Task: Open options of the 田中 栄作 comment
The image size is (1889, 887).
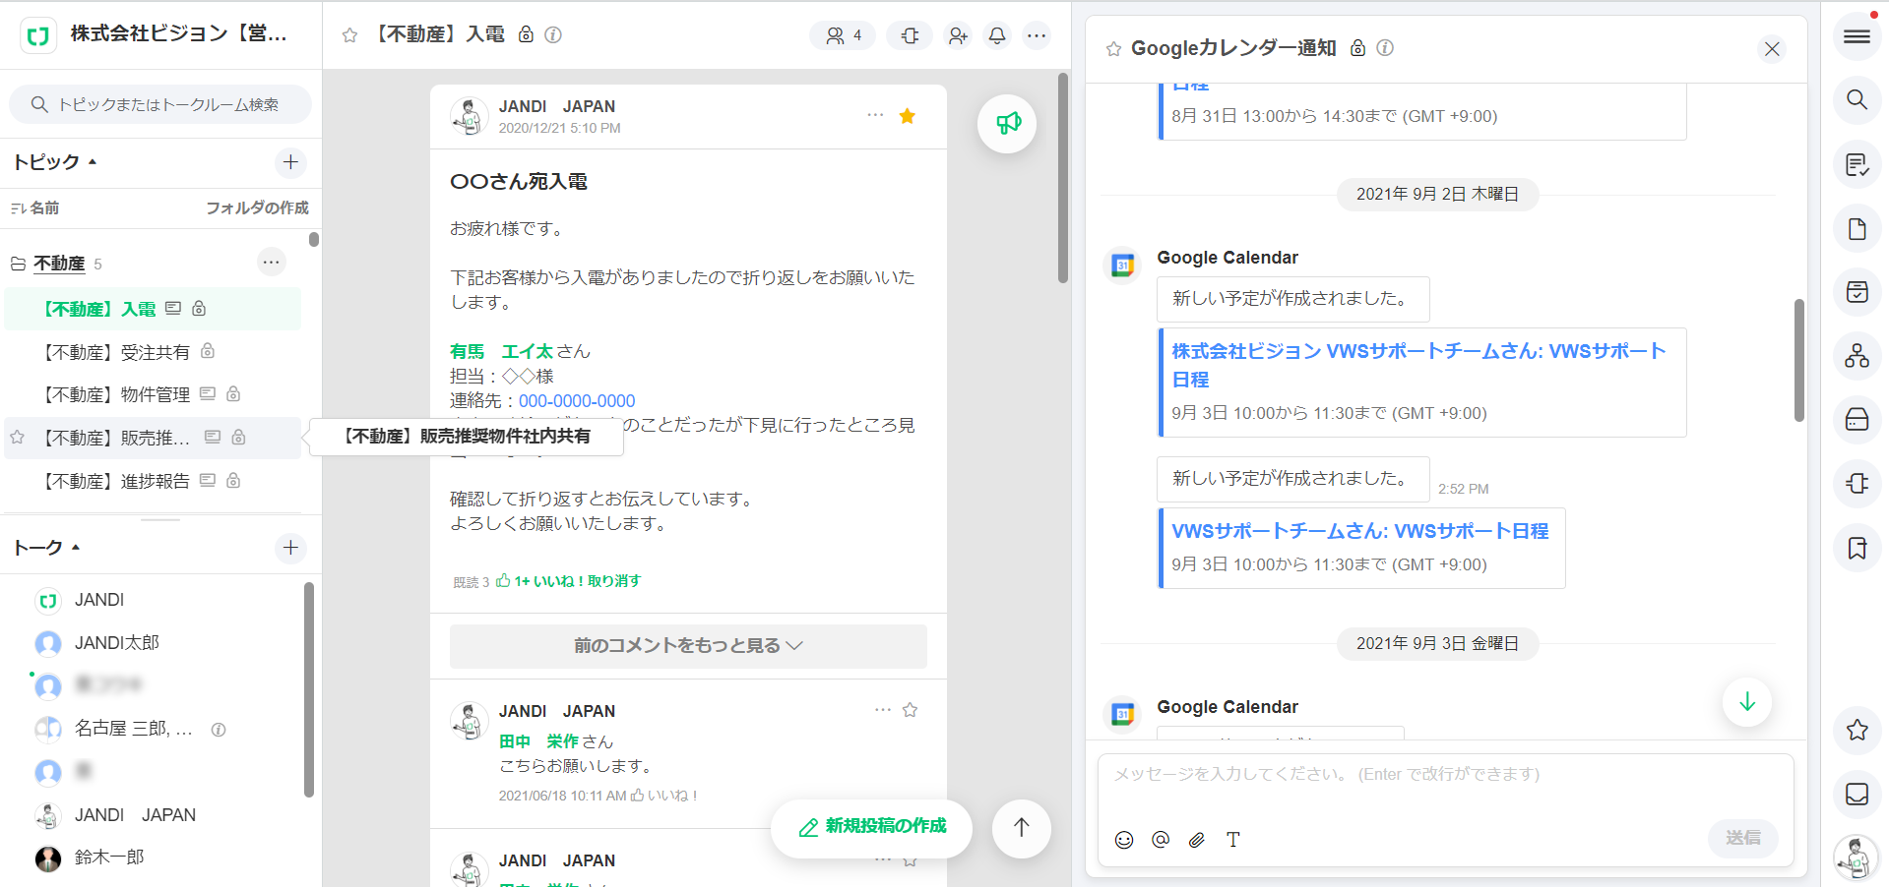Action: tap(883, 709)
